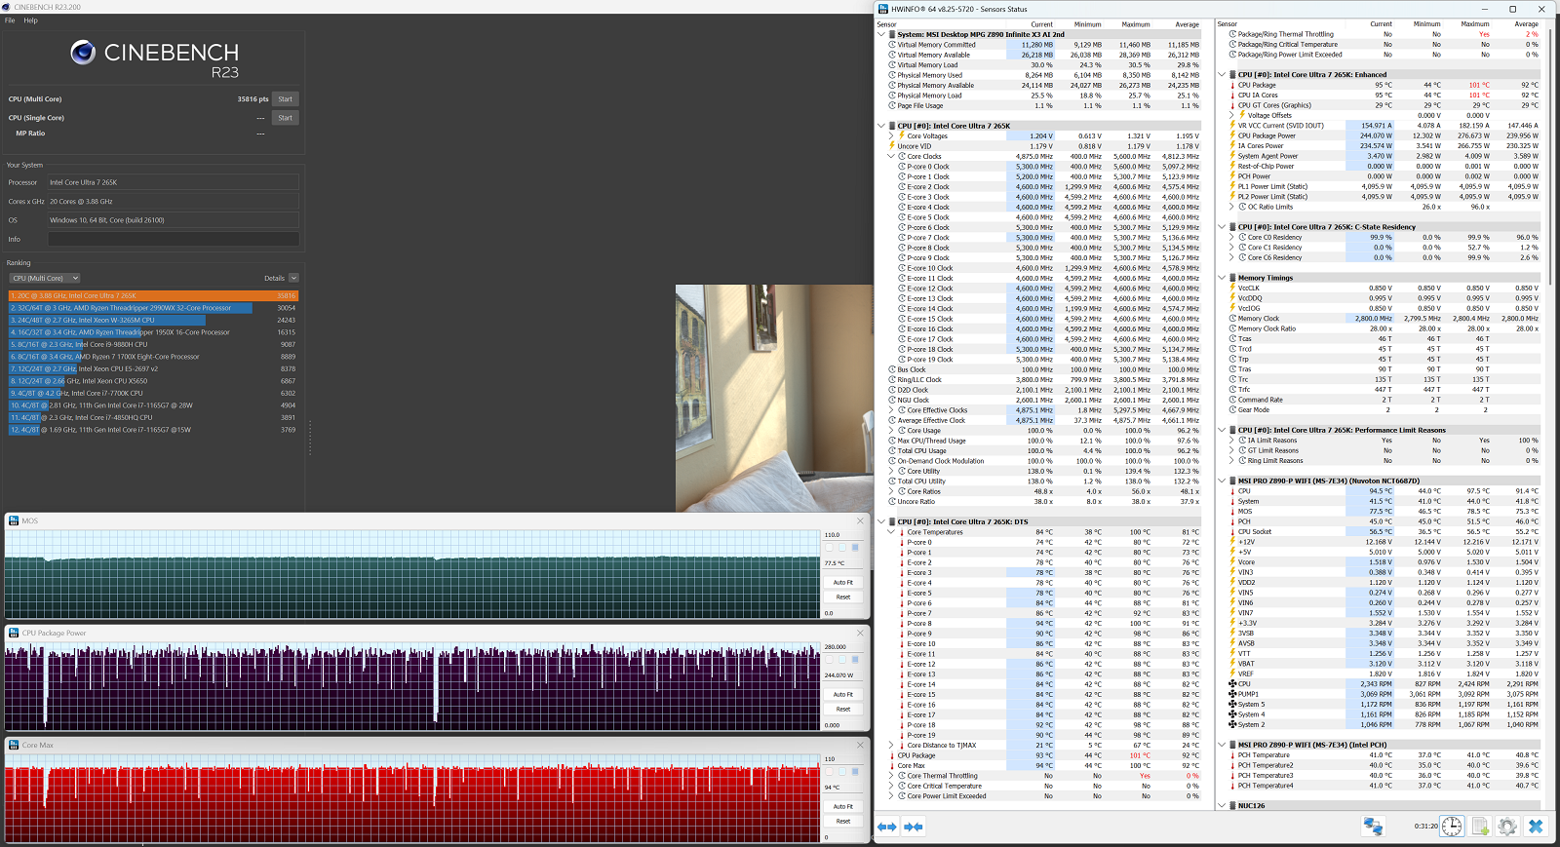1560x847 pixels.
Task: Click the CPU Package Power graph window icon
Action: pos(14,633)
